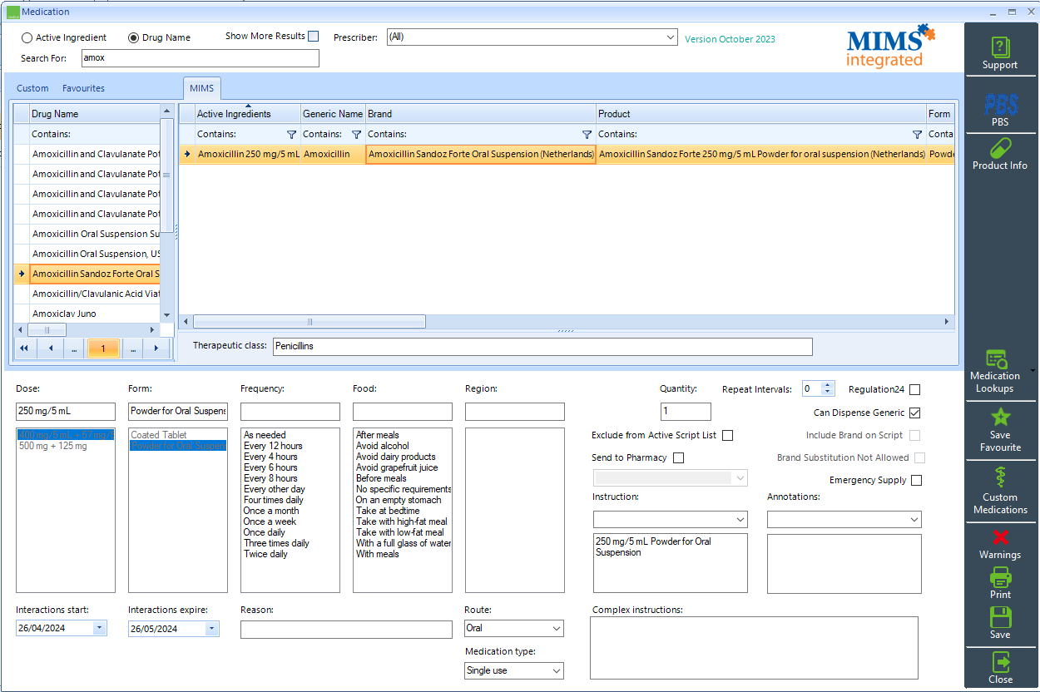Select Amoxiclav Juno in drug list
Image resolution: width=1040 pixels, height=692 pixels.
[x=94, y=314]
